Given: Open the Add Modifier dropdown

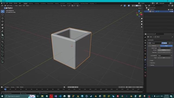Looking at the screenshot, I should tap(160, 40).
